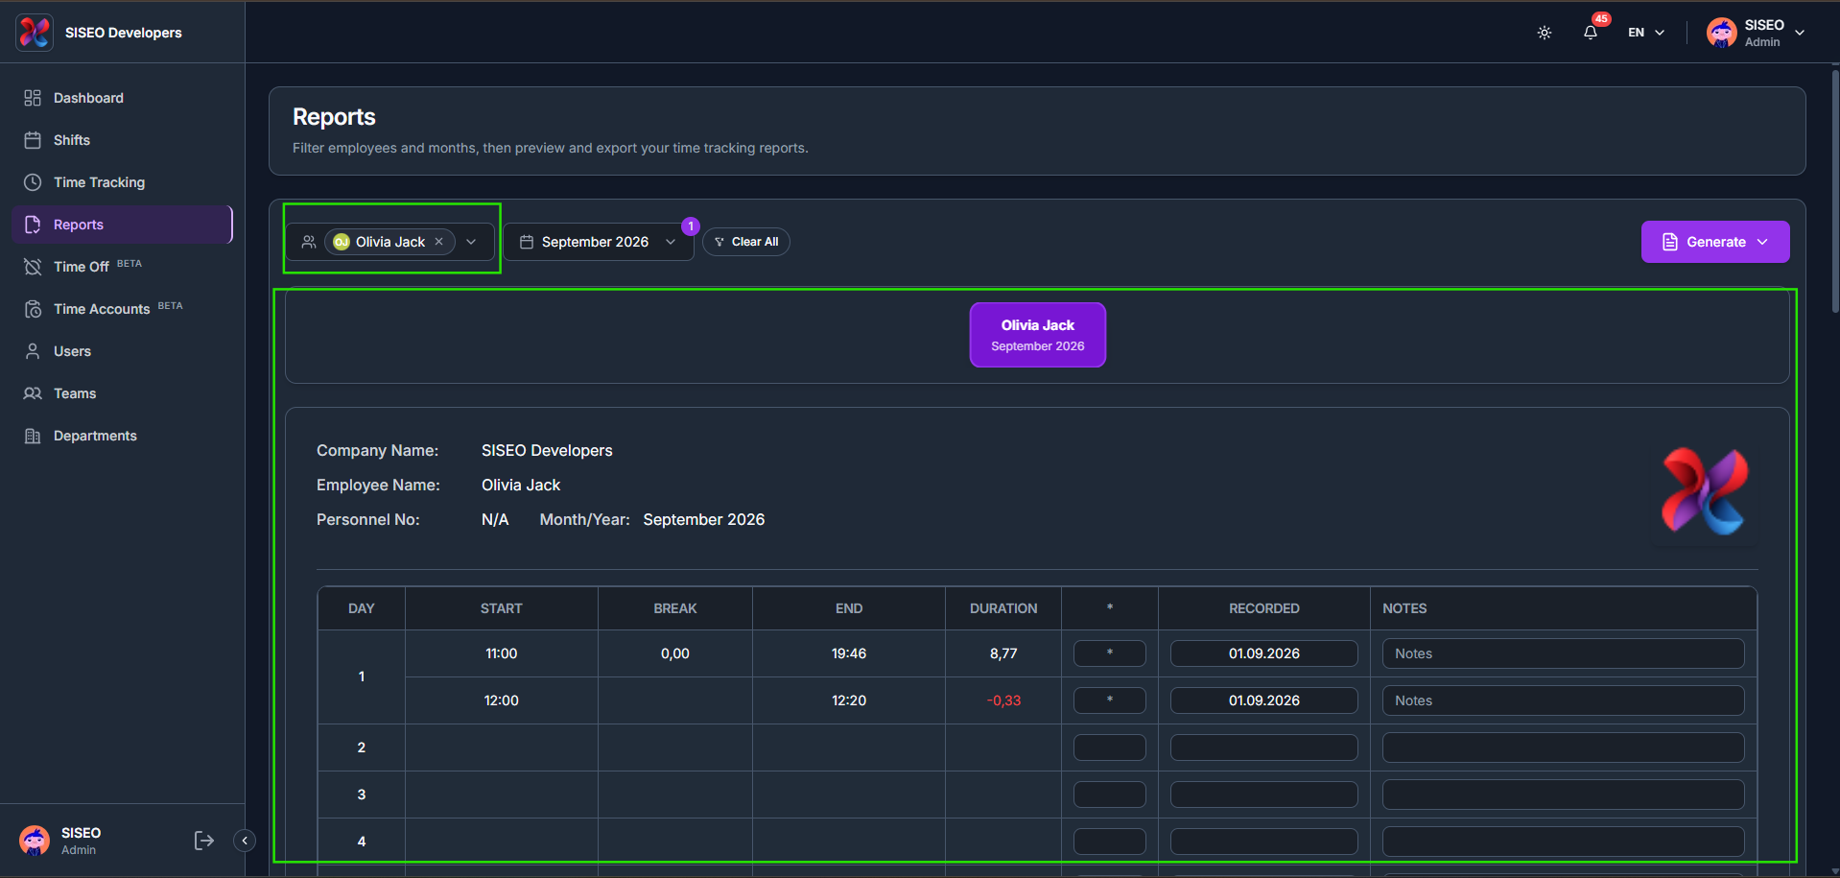Click recorded date field in 11:00 row

pyautogui.click(x=1264, y=653)
